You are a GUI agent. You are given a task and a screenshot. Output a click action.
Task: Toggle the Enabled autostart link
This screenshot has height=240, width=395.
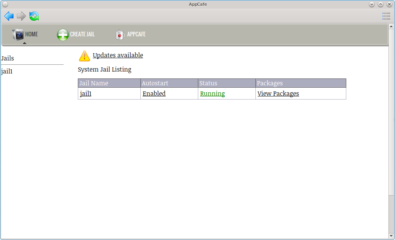tap(154, 93)
